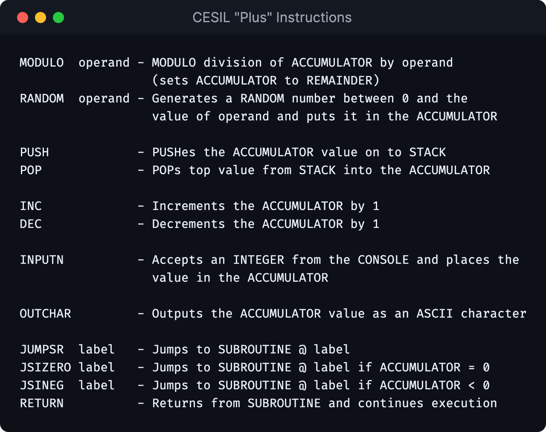Click the JUMPSR instruction mnemonic
The image size is (546, 432).
41,349
